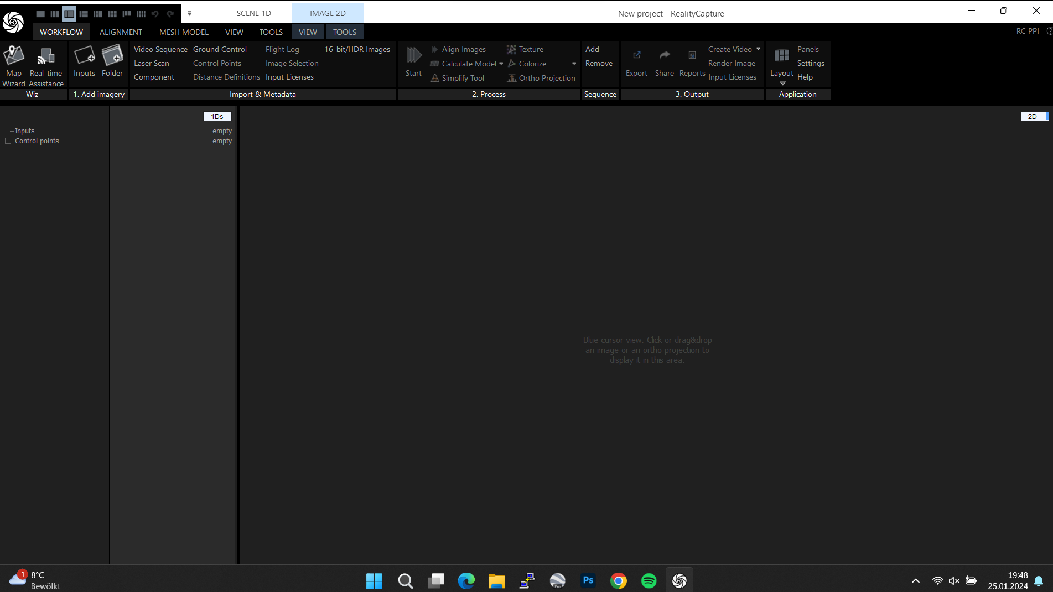Viewport: 1053px width, 592px height.
Task: Select the Inputs tree item
Action: [24, 131]
